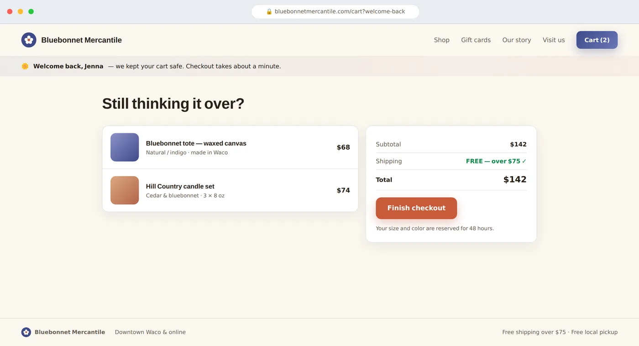Navigate to Visit us
Viewport: 639px width, 346px height.
[554, 40]
